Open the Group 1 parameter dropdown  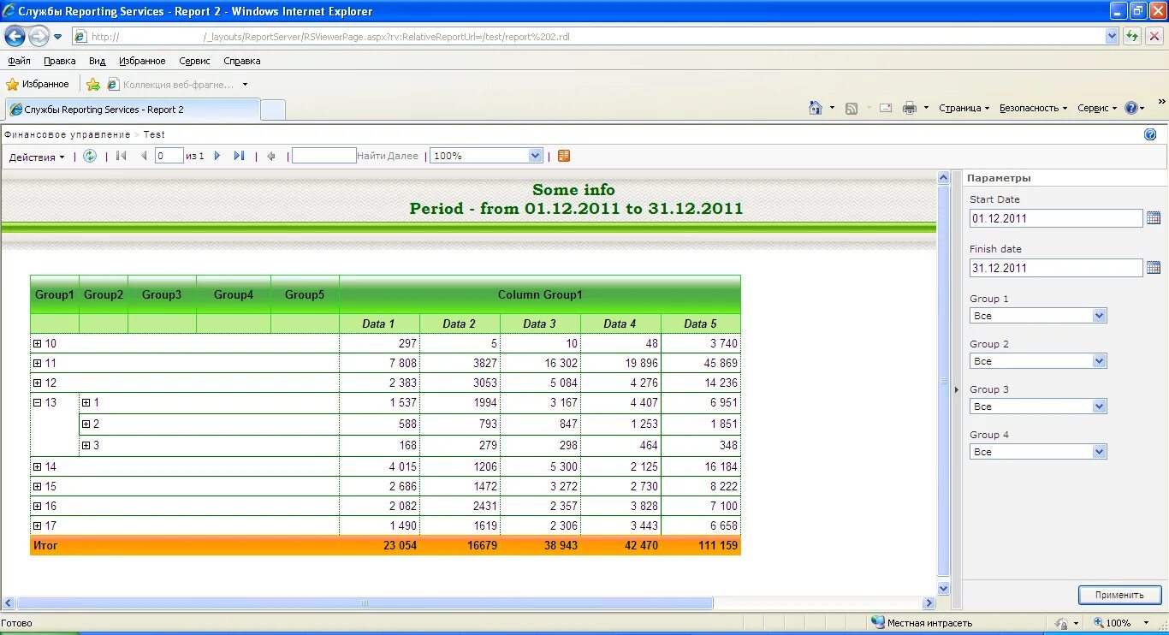[1099, 316]
